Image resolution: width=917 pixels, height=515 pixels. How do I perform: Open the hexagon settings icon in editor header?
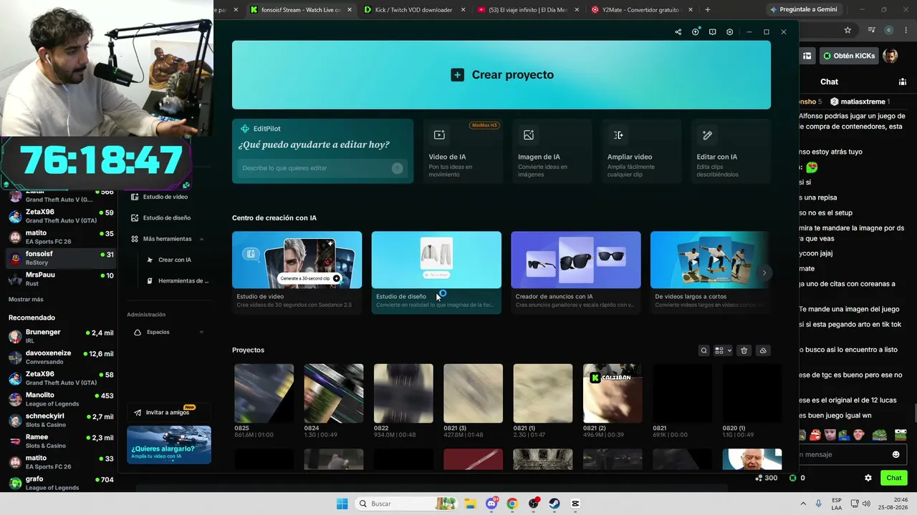pyautogui.click(x=729, y=32)
